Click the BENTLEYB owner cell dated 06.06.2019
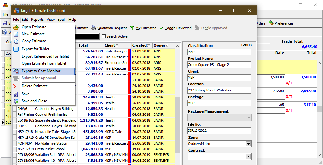323x165 pixels. click(x=164, y=155)
